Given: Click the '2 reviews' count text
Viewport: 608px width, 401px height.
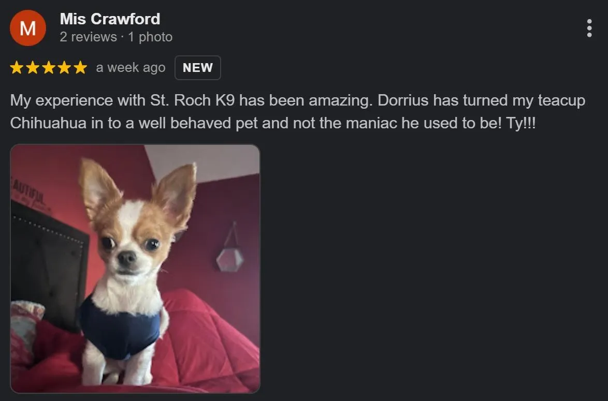Looking at the screenshot, I should click(x=88, y=37).
